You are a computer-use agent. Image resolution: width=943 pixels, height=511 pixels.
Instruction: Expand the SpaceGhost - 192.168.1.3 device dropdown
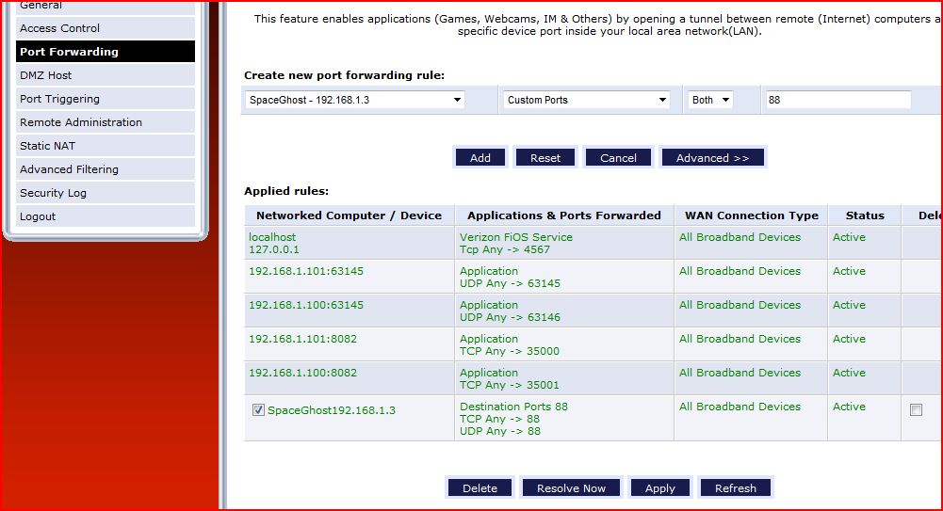coord(355,100)
